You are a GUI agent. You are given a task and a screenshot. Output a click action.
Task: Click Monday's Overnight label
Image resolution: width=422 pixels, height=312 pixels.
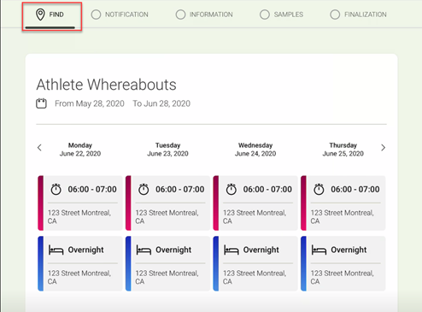point(85,250)
